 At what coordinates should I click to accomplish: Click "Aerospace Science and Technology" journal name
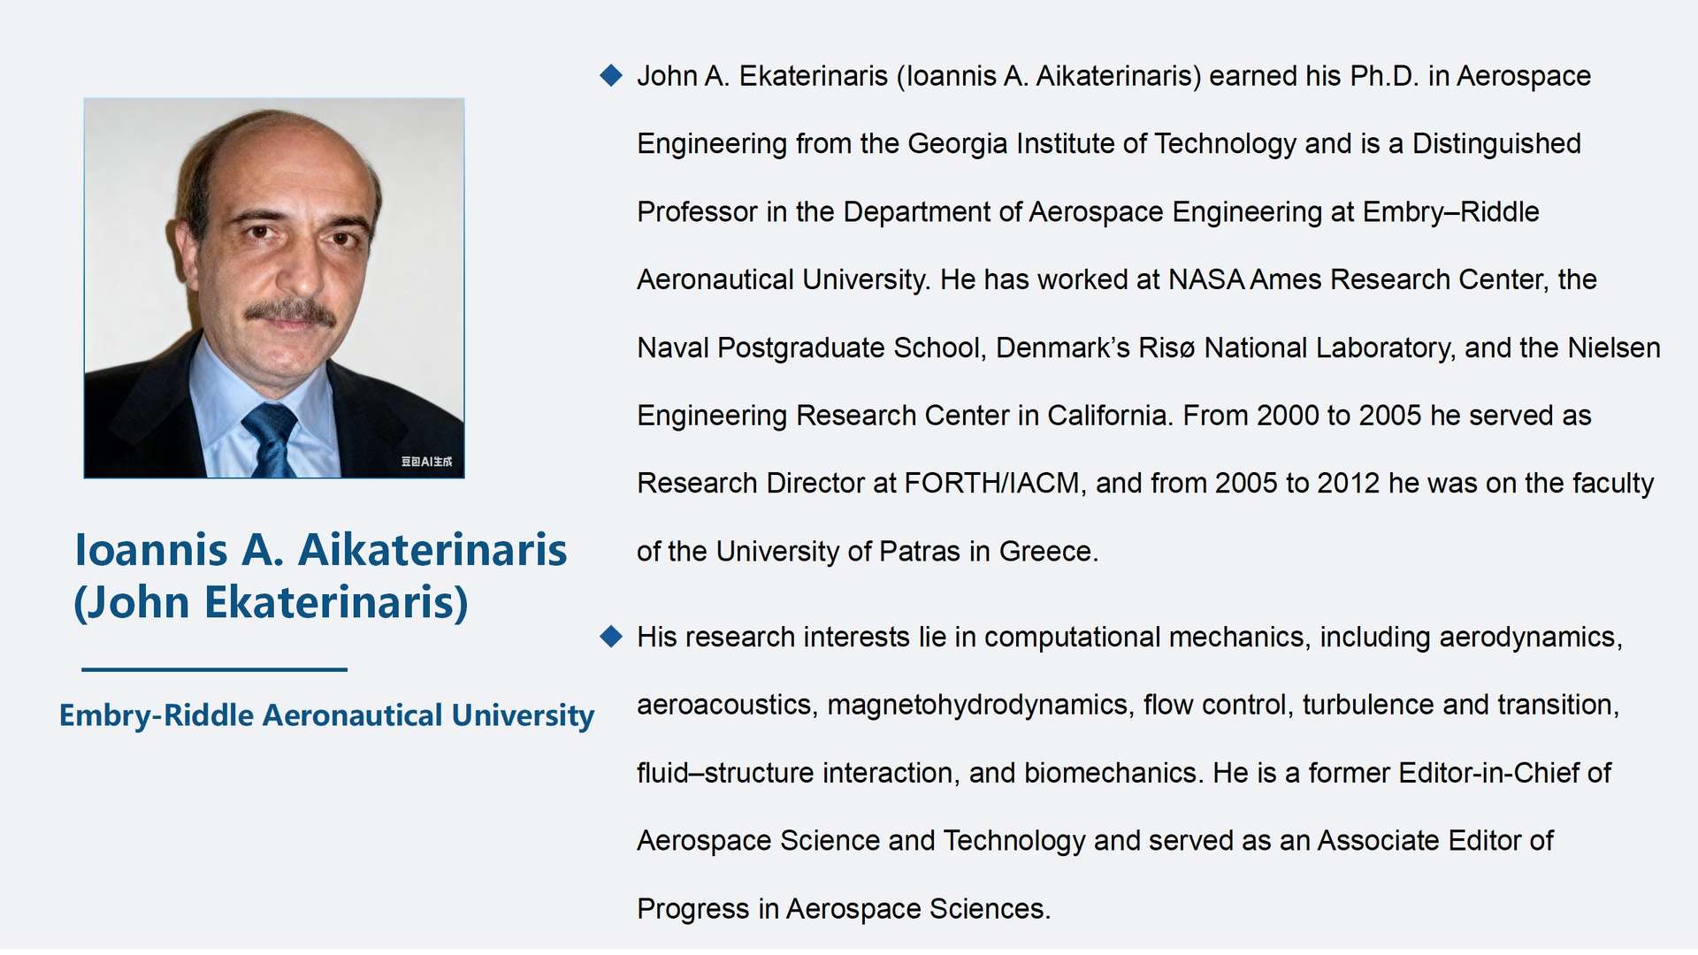[x=861, y=840]
